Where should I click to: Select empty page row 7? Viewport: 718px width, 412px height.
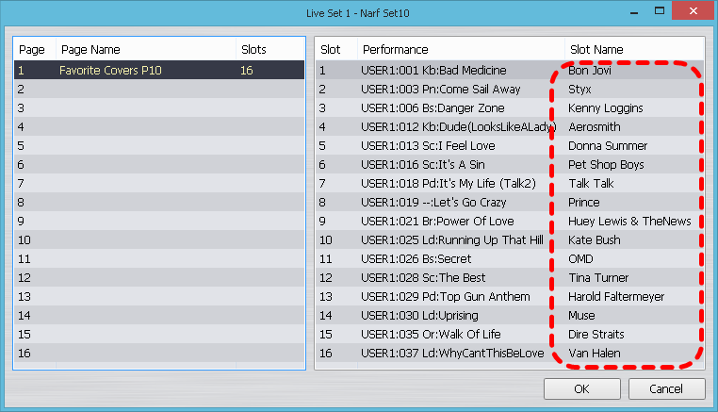click(159, 183)
